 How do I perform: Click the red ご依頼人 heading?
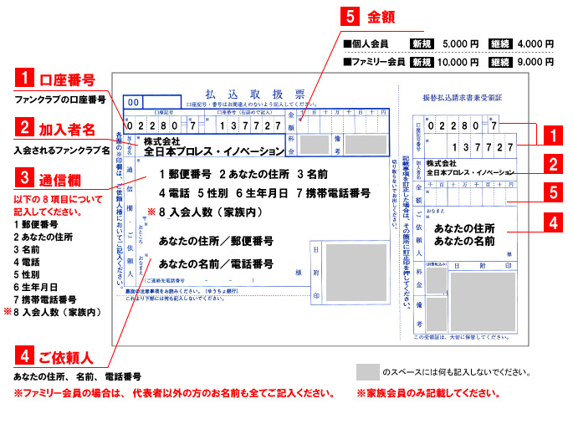[x=66, y=358]
